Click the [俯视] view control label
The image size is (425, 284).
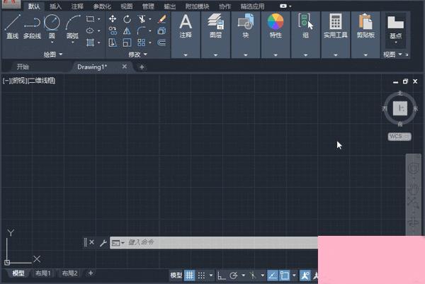[x=20, y=81]
